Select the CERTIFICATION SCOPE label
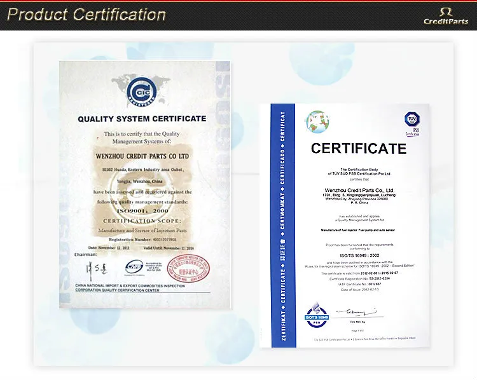The height and width of the screenshot is (380, 477). (x=141, y=220)
